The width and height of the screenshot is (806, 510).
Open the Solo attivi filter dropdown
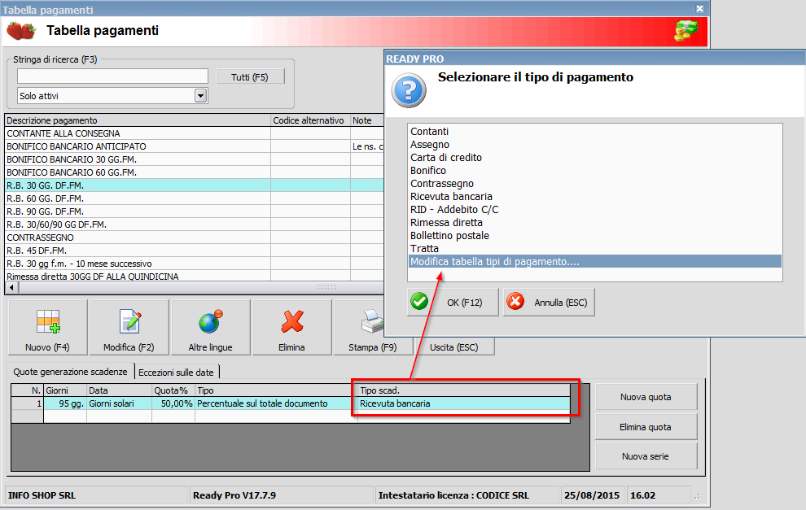[x=200, y=95]
